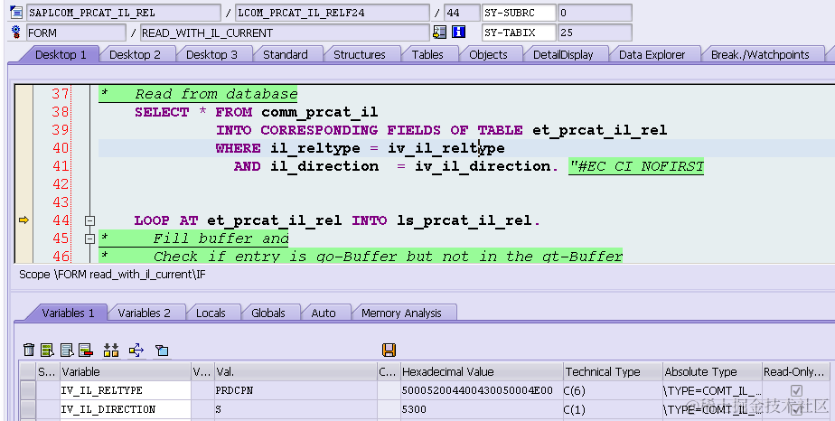This screenshot has height=421, width=835.
Task: Click the SY-SUBRC value field showing 0
Action: (x=595, y=13)
